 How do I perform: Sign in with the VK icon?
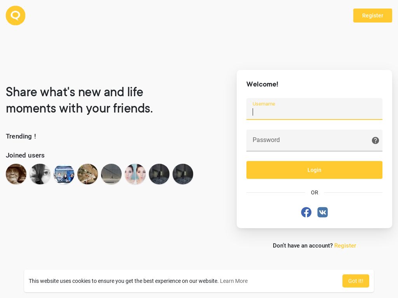(x=322, y=212)
